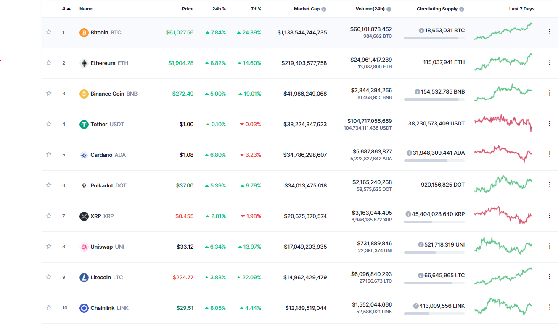Open the Litecoin 7-day sparkline chart
The image size is (558, 325).
503,276
